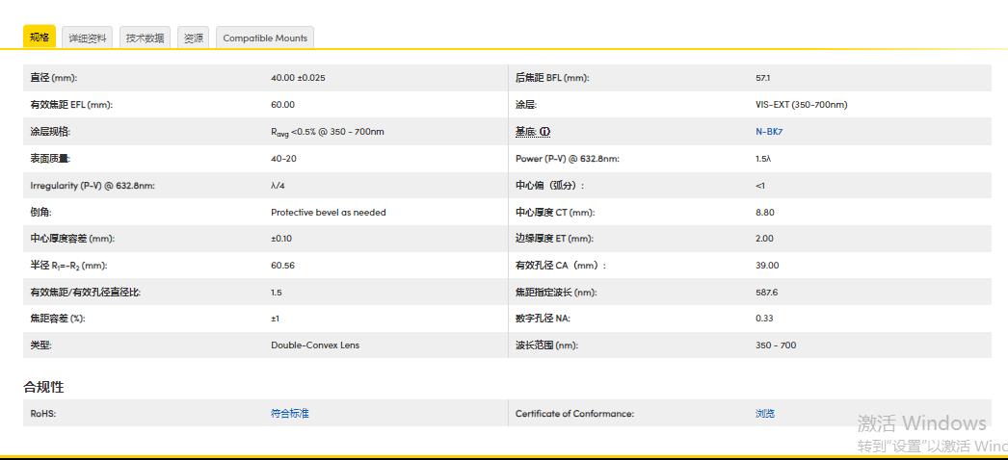This screenshot has height=460, width=1008.
Task: Click the 587.6 design wavelength value
Action: (x=767, y=293)
